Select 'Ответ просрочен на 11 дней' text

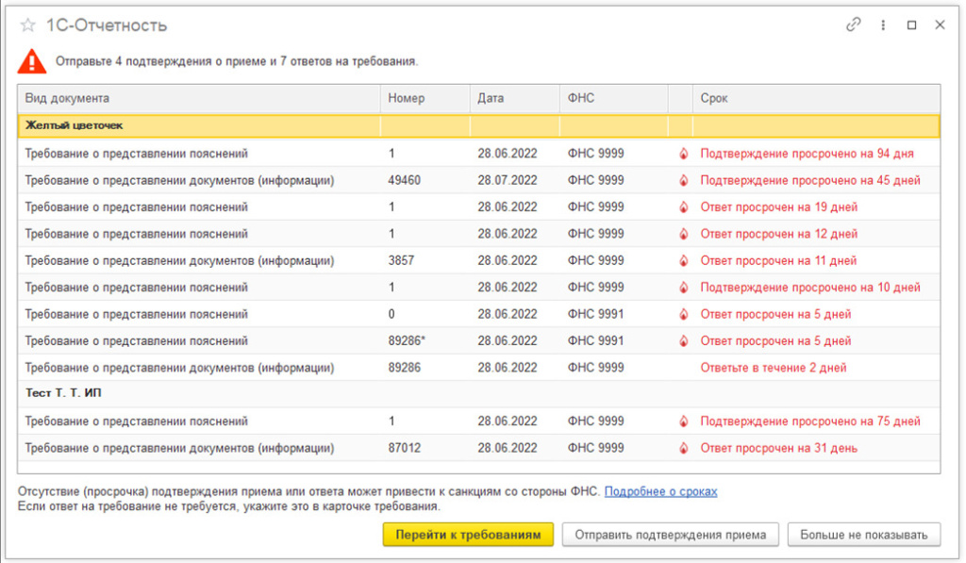point(778,260)
